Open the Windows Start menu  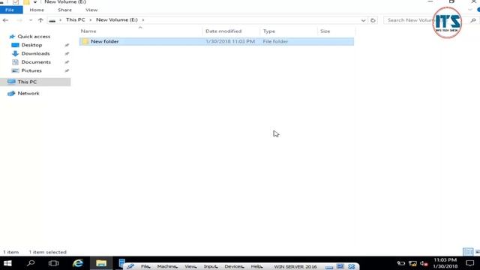(x=7, y=263)
